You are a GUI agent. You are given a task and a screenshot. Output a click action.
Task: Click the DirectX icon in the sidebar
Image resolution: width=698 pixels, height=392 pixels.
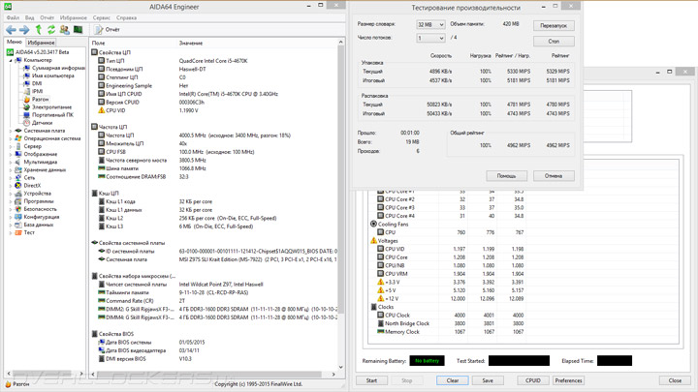pos(18,185)
